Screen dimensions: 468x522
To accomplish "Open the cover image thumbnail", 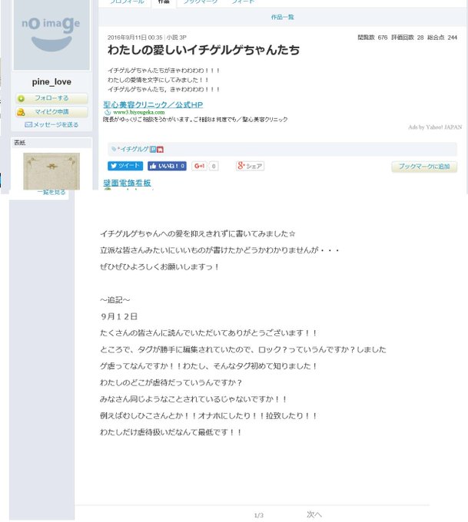I will tap(51, 171).
